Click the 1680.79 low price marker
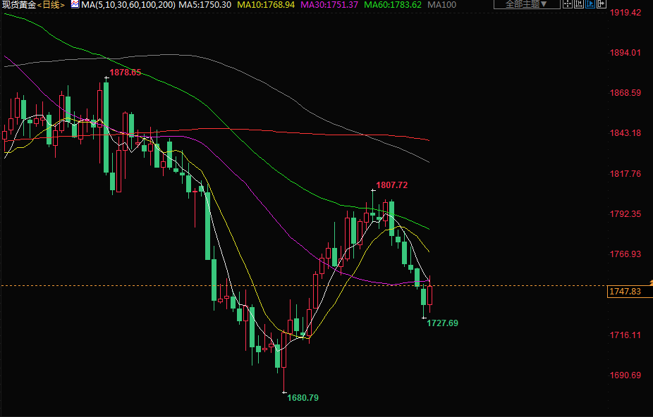 point(303,398)
